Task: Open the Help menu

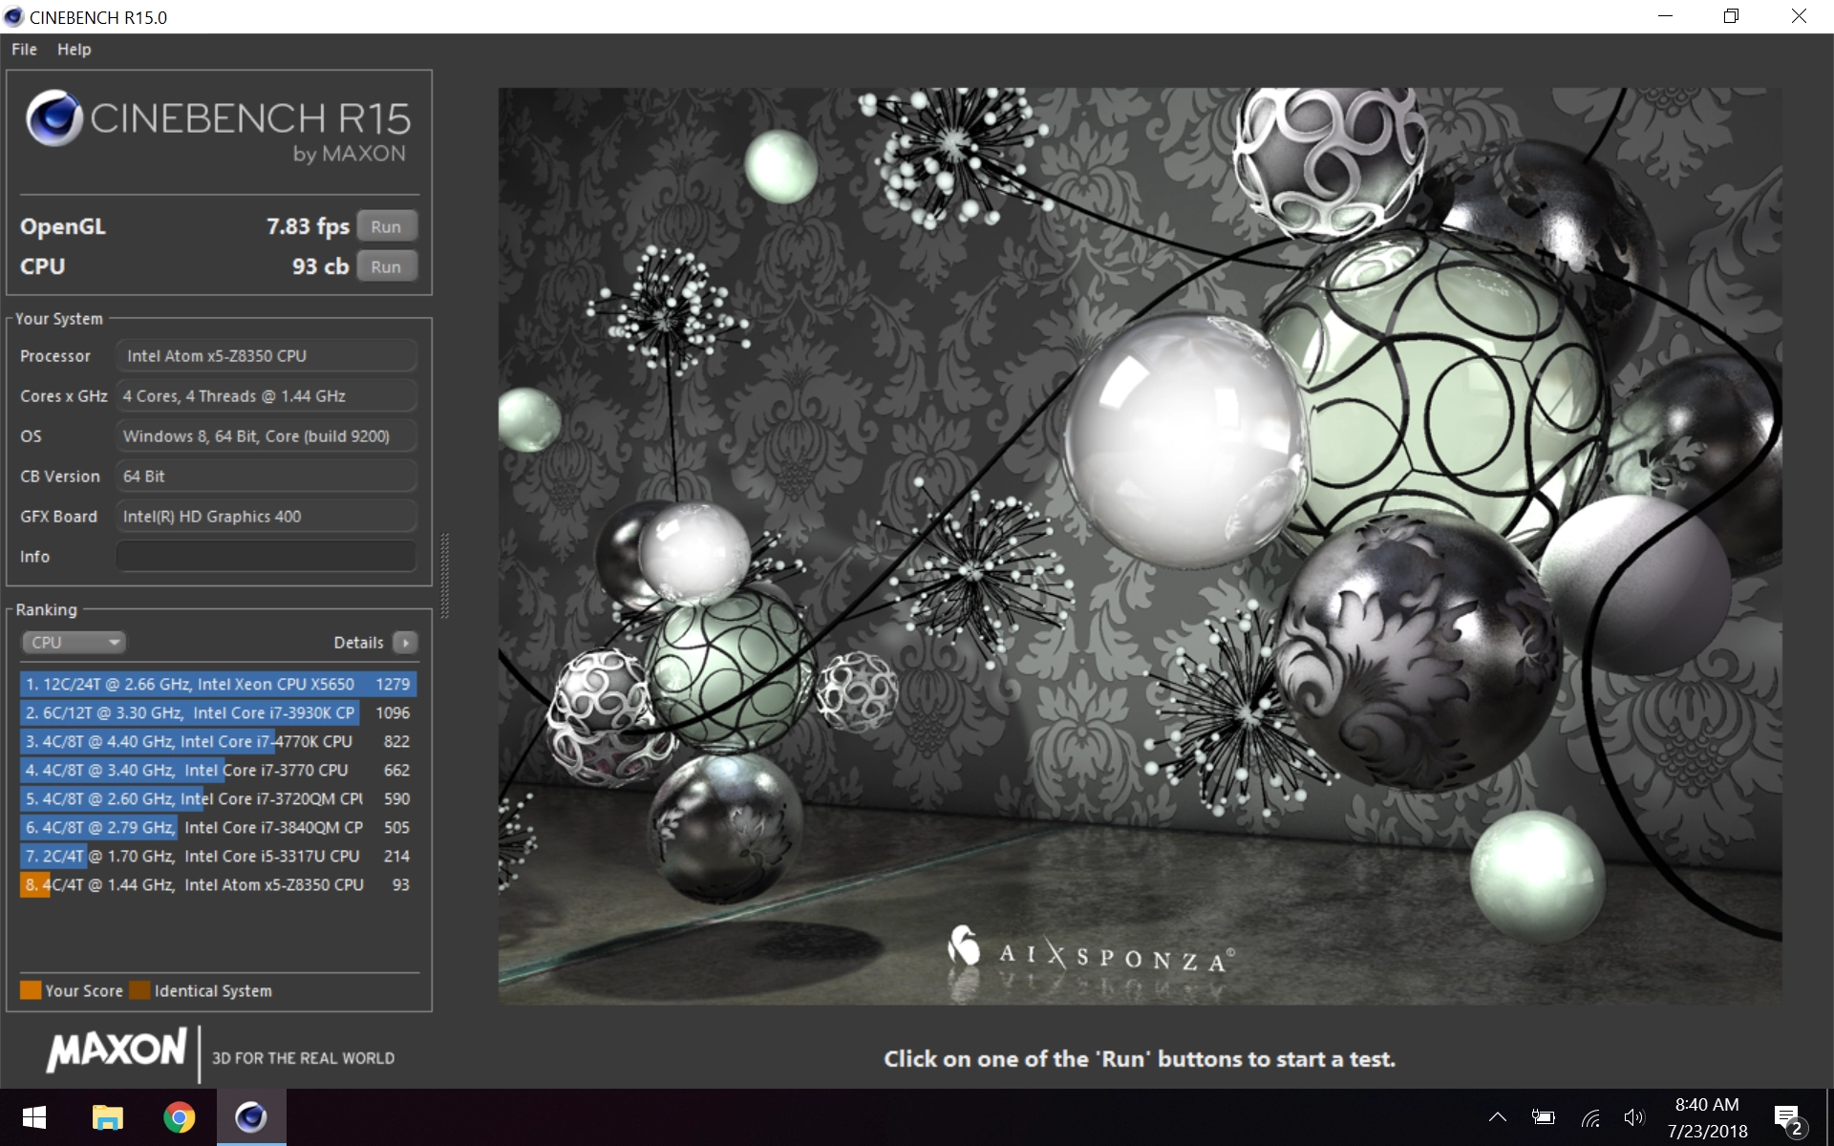Action: point(74,50)
